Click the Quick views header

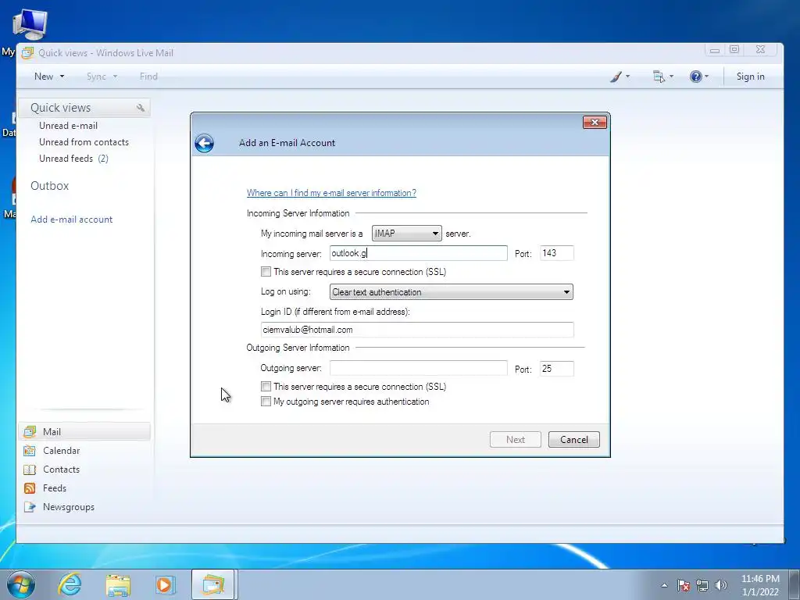pyautogui.click(x=84, y=108)
